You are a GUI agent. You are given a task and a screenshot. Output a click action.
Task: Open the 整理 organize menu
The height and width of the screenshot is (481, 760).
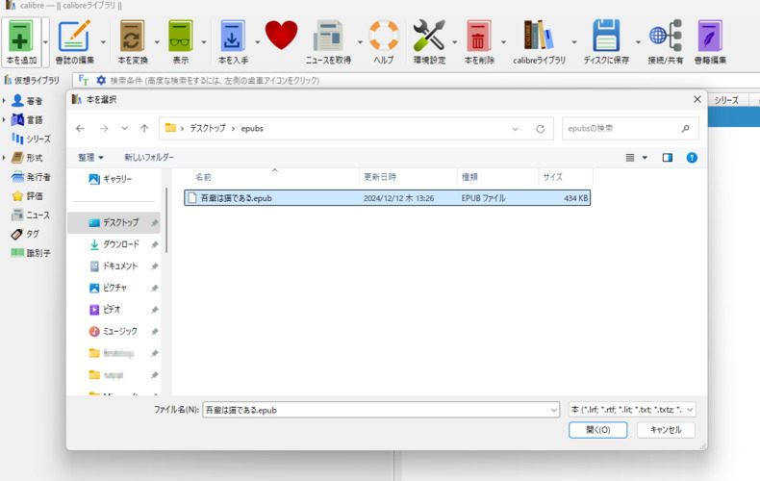tap(90, 158)
